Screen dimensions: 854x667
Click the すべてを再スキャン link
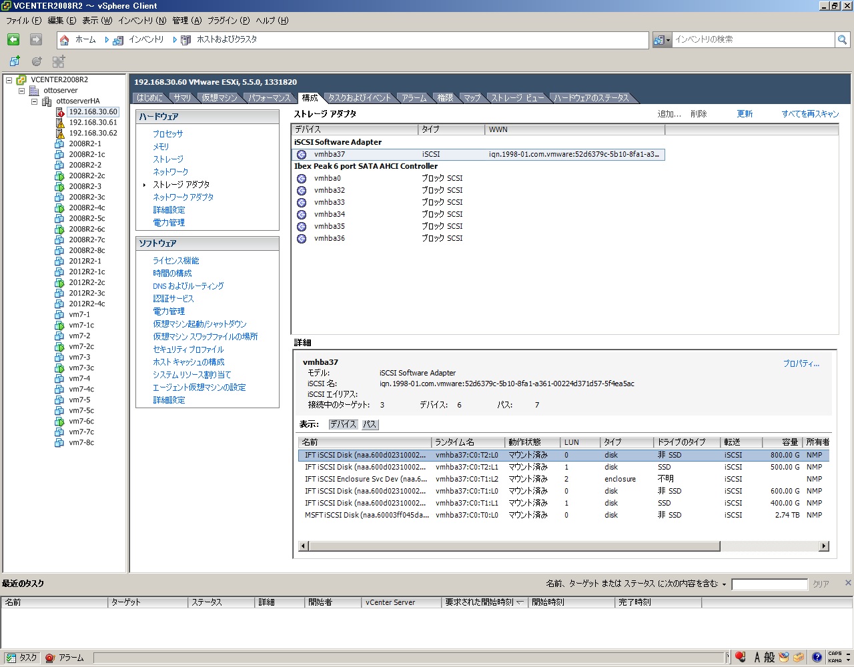pos(810,114)
